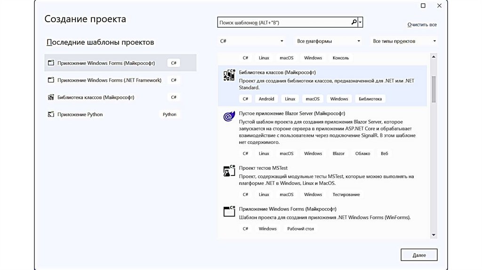Click the 'Облако' tag

tap(363, 154)
